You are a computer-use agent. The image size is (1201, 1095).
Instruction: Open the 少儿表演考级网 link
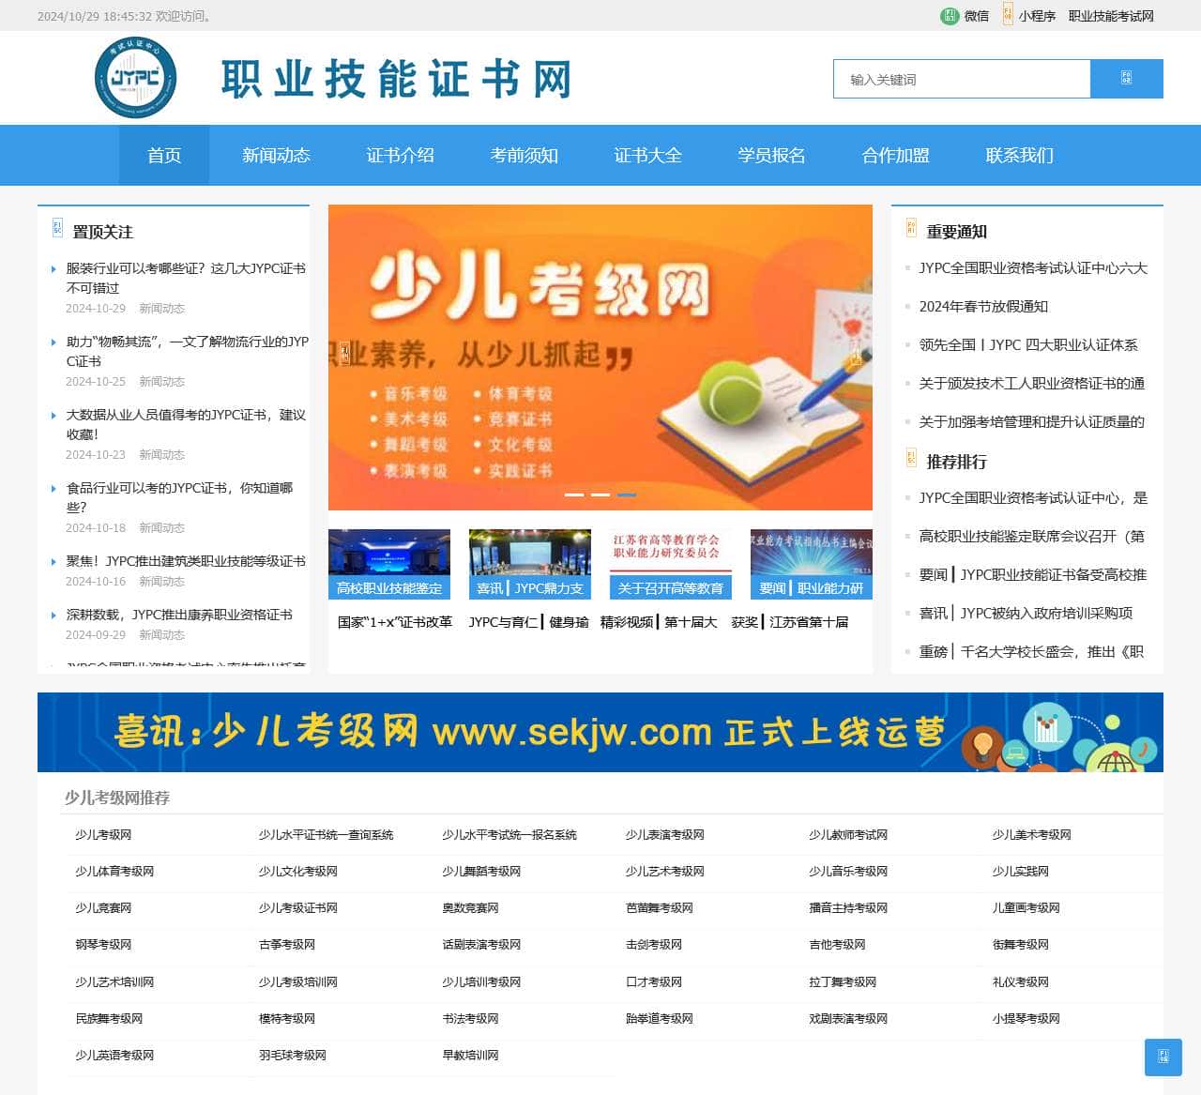pyautogui.click(x=665, y=835)
